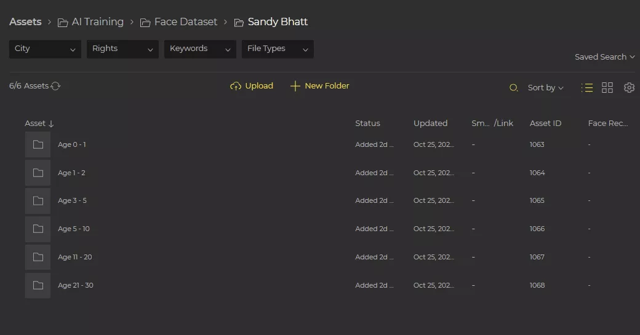640x335 pixels.
Task: Navigate to Face Dataset breadcrumb
Action: (179, 22)
